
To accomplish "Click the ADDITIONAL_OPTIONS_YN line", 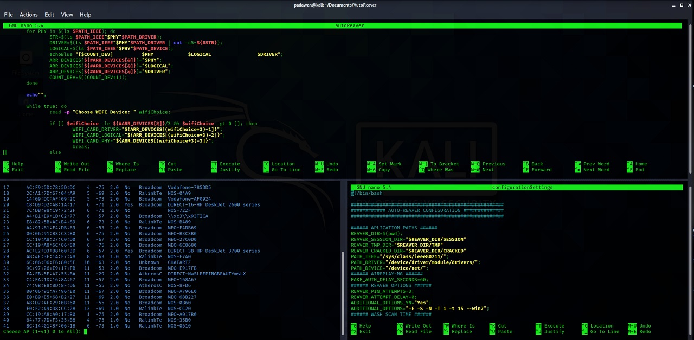I will coord(391,303).
